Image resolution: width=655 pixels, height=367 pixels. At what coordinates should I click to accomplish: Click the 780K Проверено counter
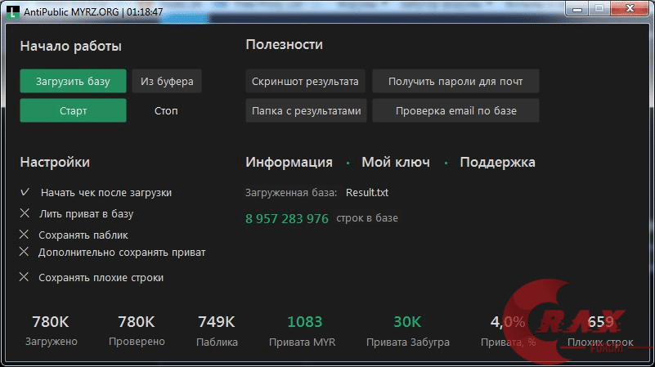137,330
